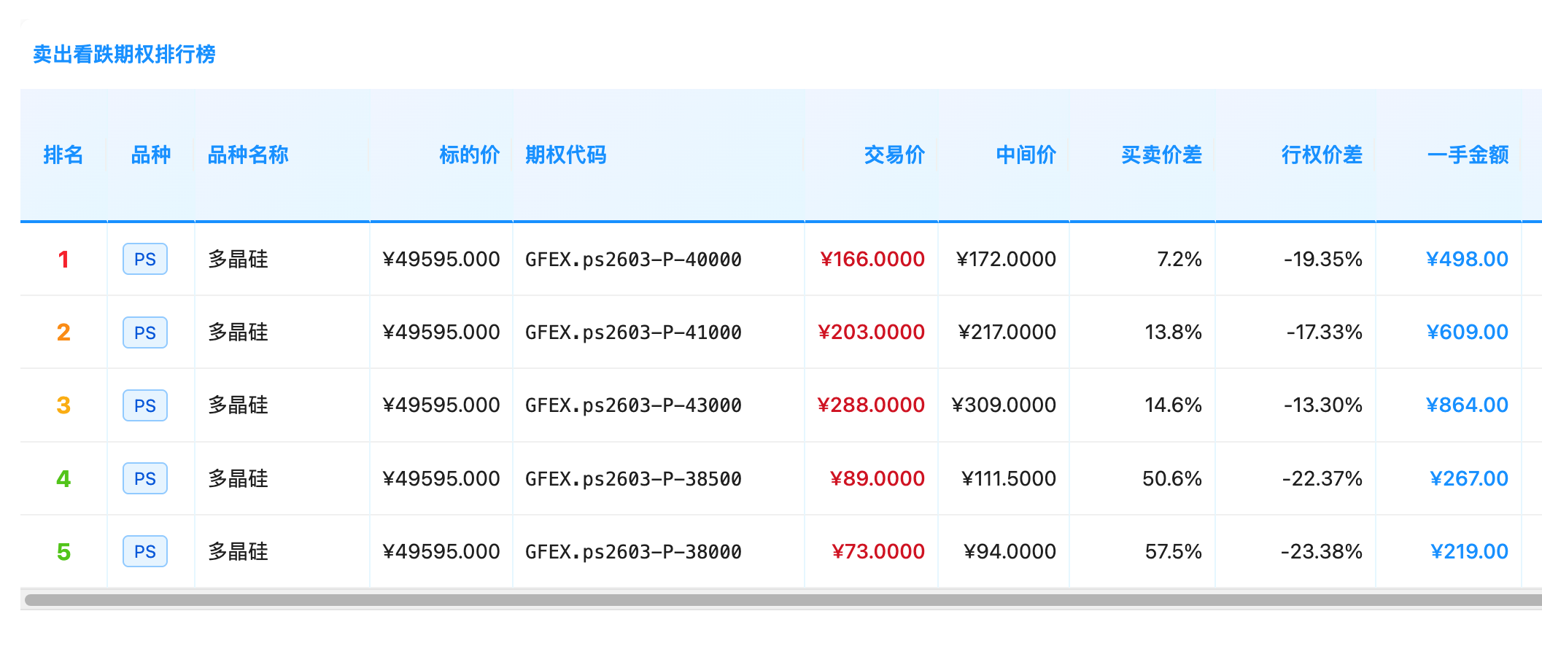The height and width of the screenshot is (646, 1542).
Task: Click the ¥219.00 amount link
Action: 1468,551
